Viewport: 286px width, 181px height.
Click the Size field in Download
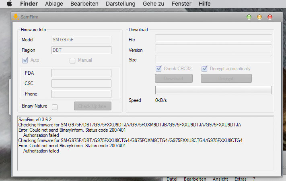tap(214, 59)
